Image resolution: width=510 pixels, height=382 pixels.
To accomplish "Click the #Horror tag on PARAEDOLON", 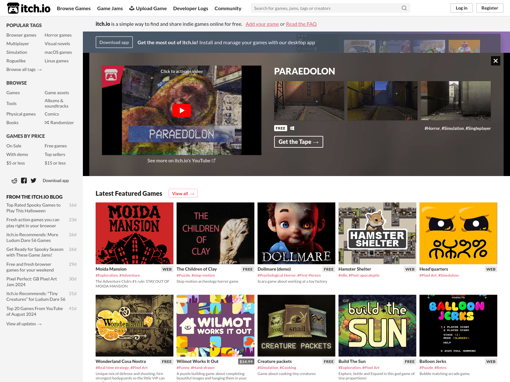I will coord(432,128).
